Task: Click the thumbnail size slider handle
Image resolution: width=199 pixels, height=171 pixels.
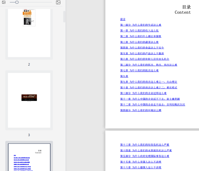Action: point(17,2)
